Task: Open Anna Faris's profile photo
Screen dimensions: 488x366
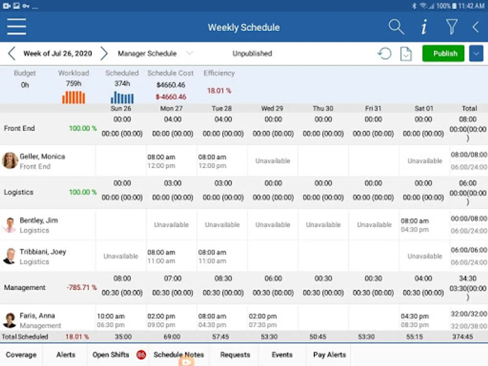Action: tap(9, 320)
